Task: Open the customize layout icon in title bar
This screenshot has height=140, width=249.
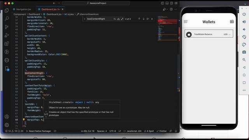Action: click(176, 3)
